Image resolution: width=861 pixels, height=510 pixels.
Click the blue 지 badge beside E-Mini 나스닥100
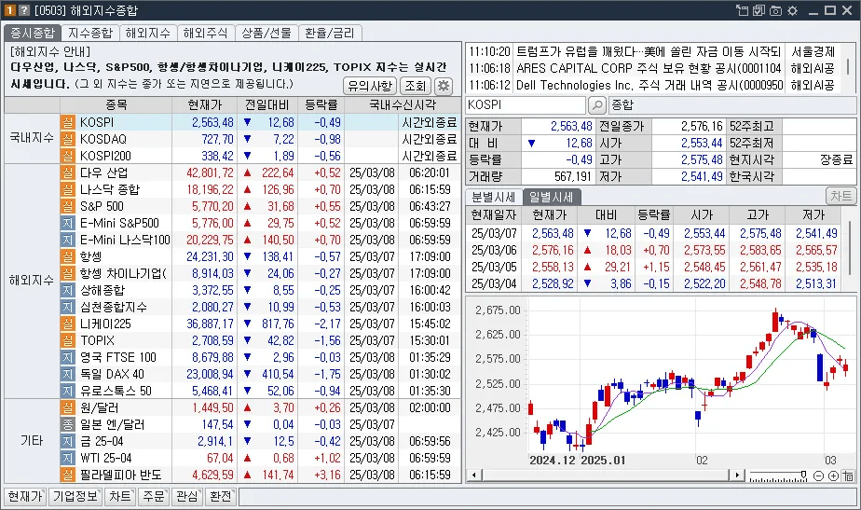[x=67, y=240]
